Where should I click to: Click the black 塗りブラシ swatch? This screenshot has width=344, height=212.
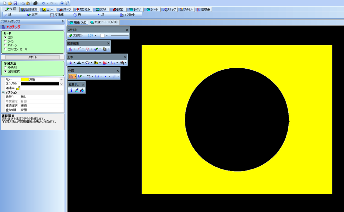coord(40,84)
